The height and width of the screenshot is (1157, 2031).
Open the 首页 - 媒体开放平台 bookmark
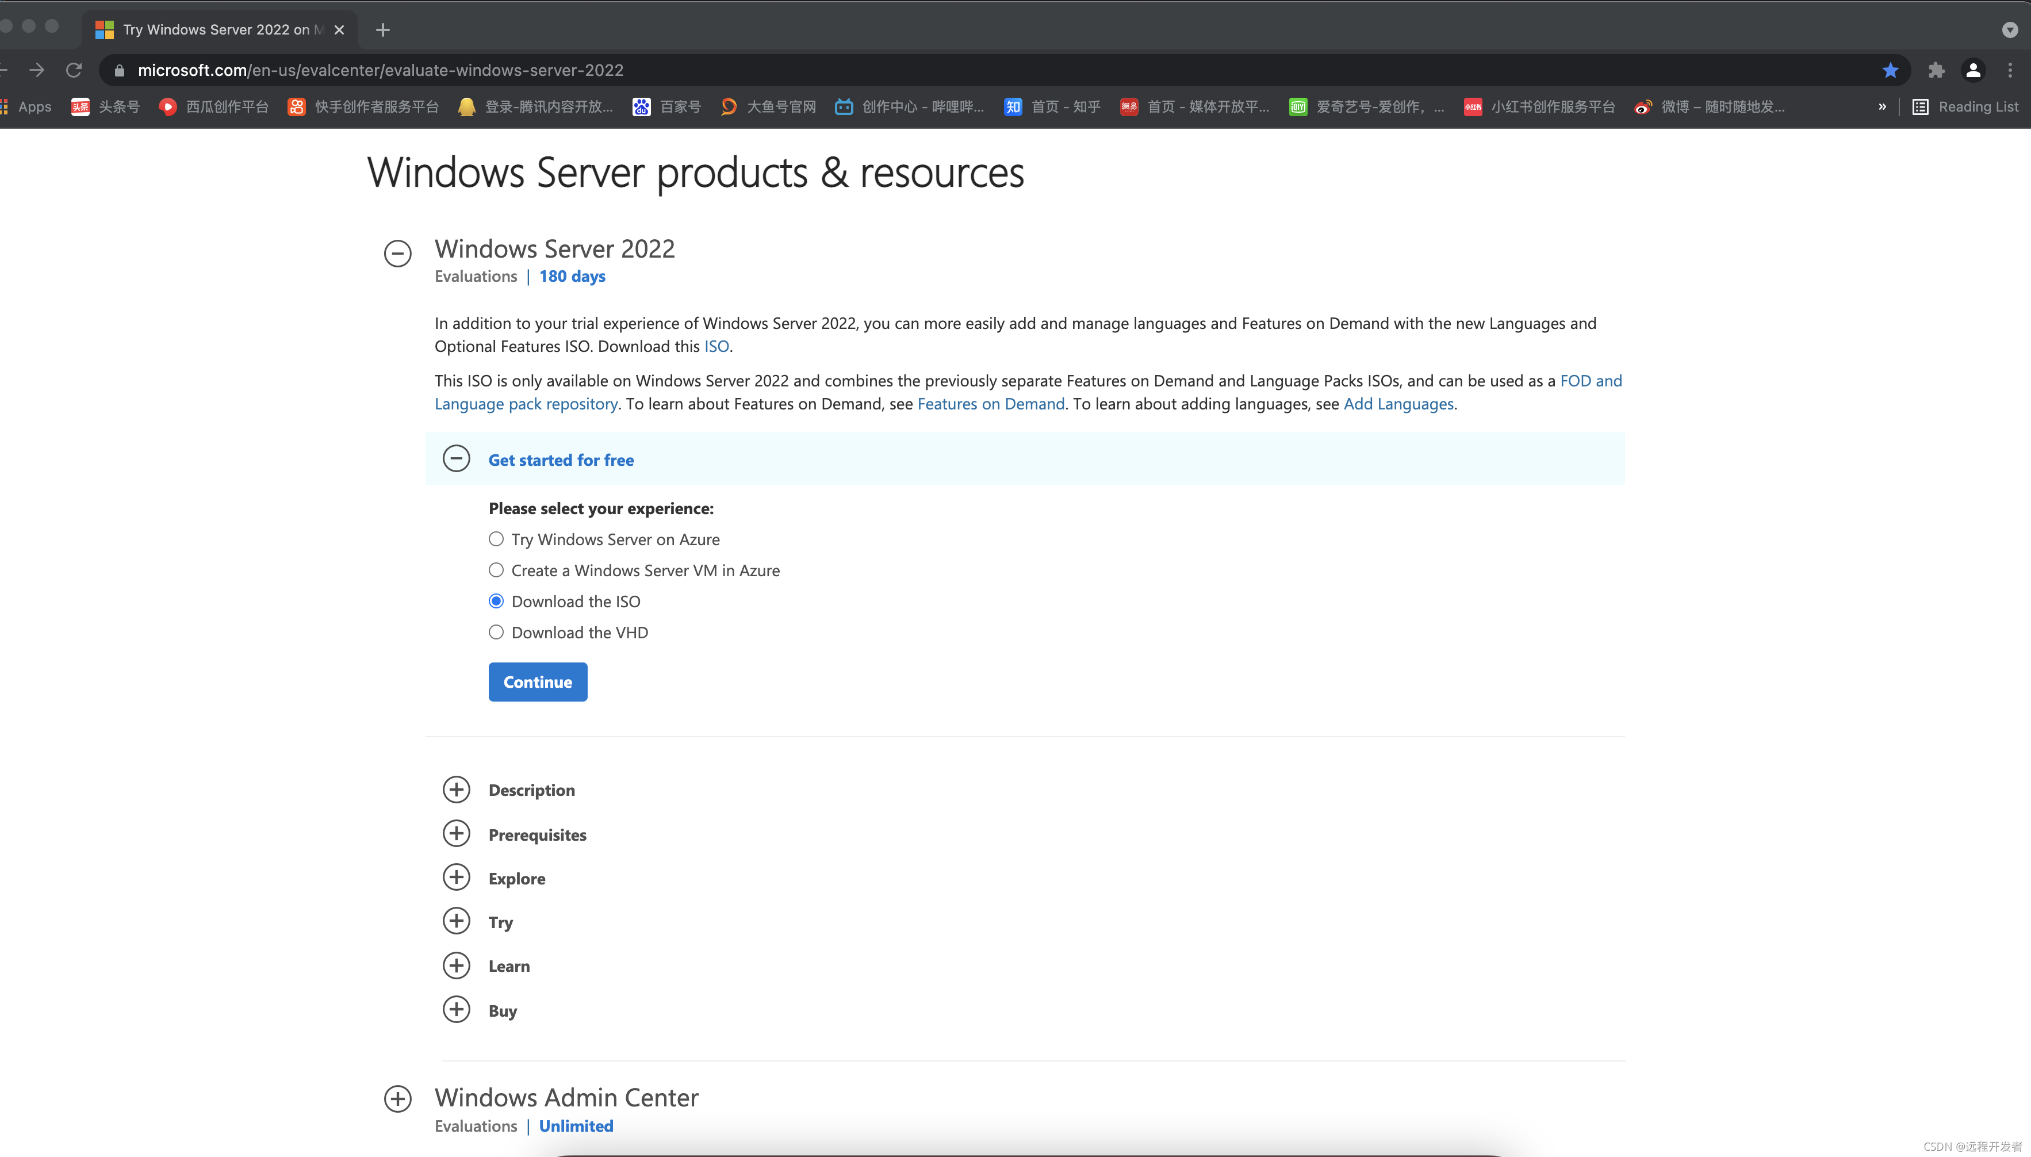tap(1194, 106)
